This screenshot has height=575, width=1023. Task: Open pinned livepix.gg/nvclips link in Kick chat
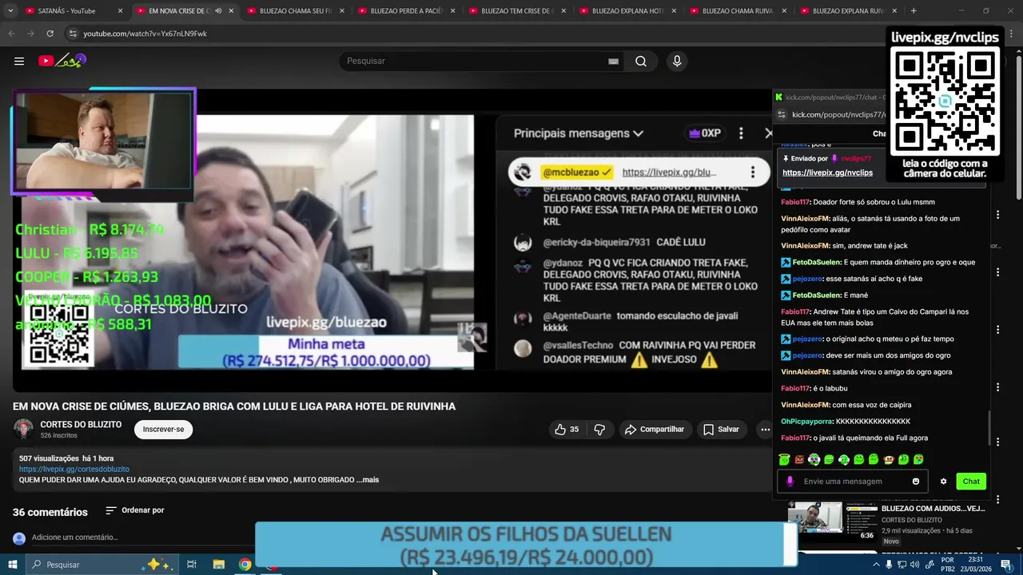(827, 172)
